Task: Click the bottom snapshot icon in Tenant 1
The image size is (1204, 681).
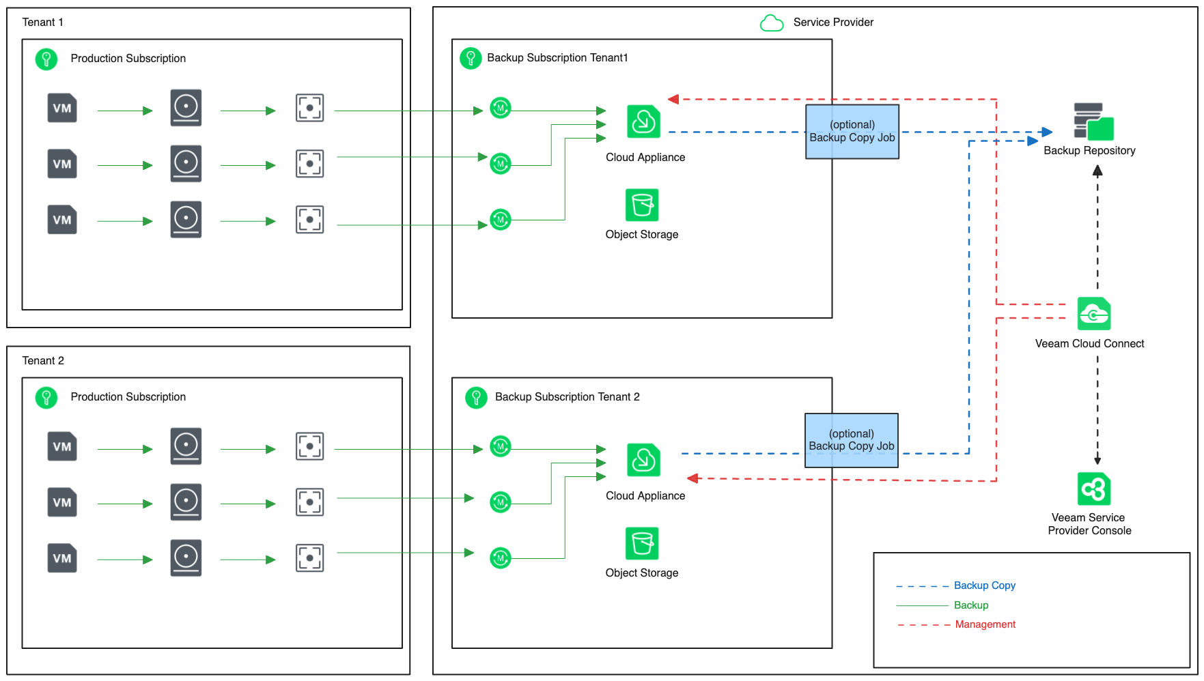Action: (310, 220)
